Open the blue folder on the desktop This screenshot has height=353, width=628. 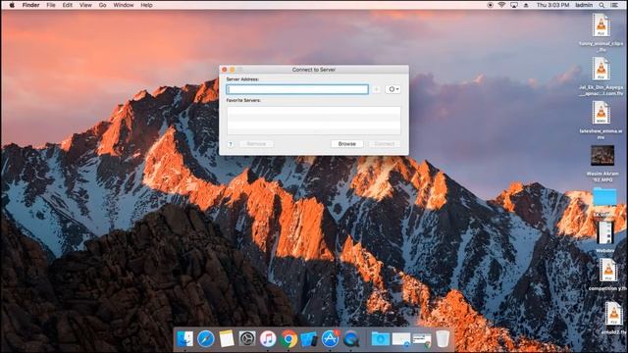click(x=604, y=197)
